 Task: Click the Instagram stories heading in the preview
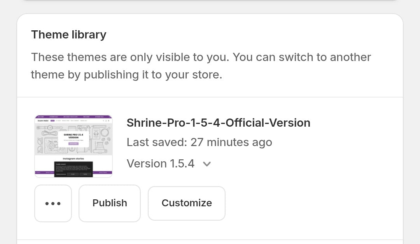click(73, 158)
